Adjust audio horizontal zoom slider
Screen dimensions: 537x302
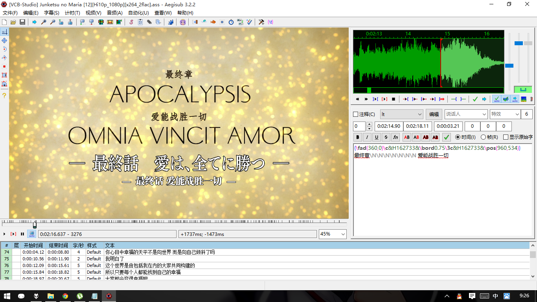pyautogui.click(x=509, y=66)
